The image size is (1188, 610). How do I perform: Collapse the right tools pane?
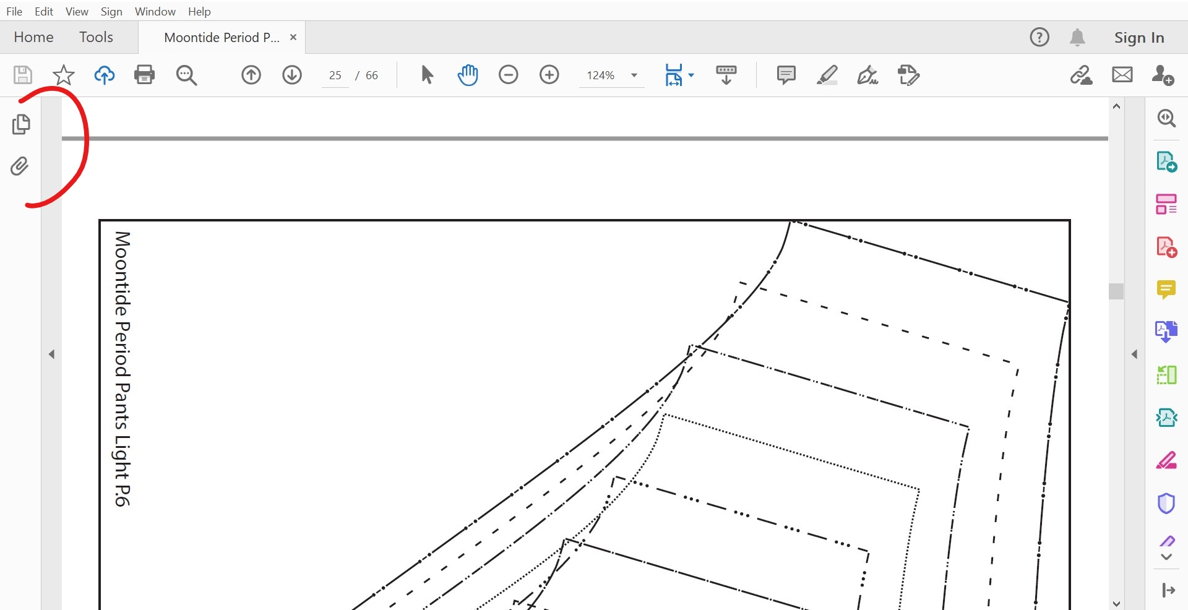click(1135, 354)
